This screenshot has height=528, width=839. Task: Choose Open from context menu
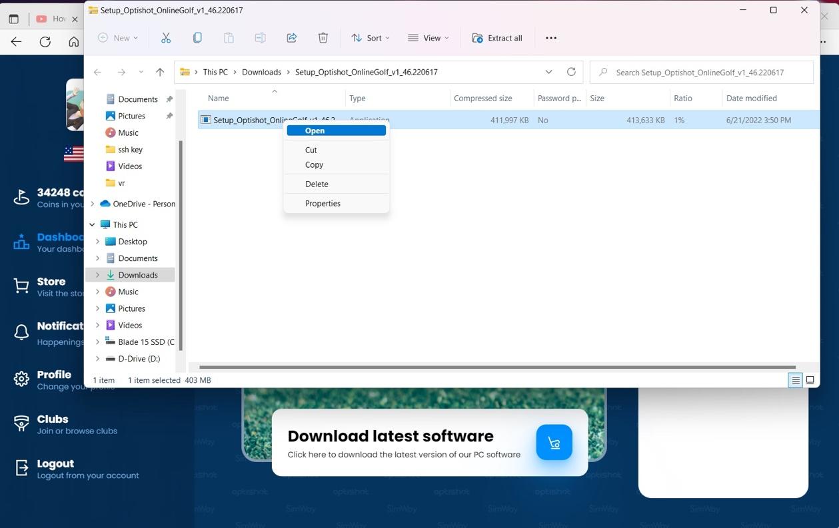[x=337, y=131]
